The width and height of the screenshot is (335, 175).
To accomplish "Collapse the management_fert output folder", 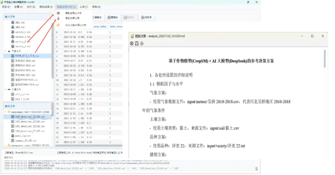I will coord(5,112).
